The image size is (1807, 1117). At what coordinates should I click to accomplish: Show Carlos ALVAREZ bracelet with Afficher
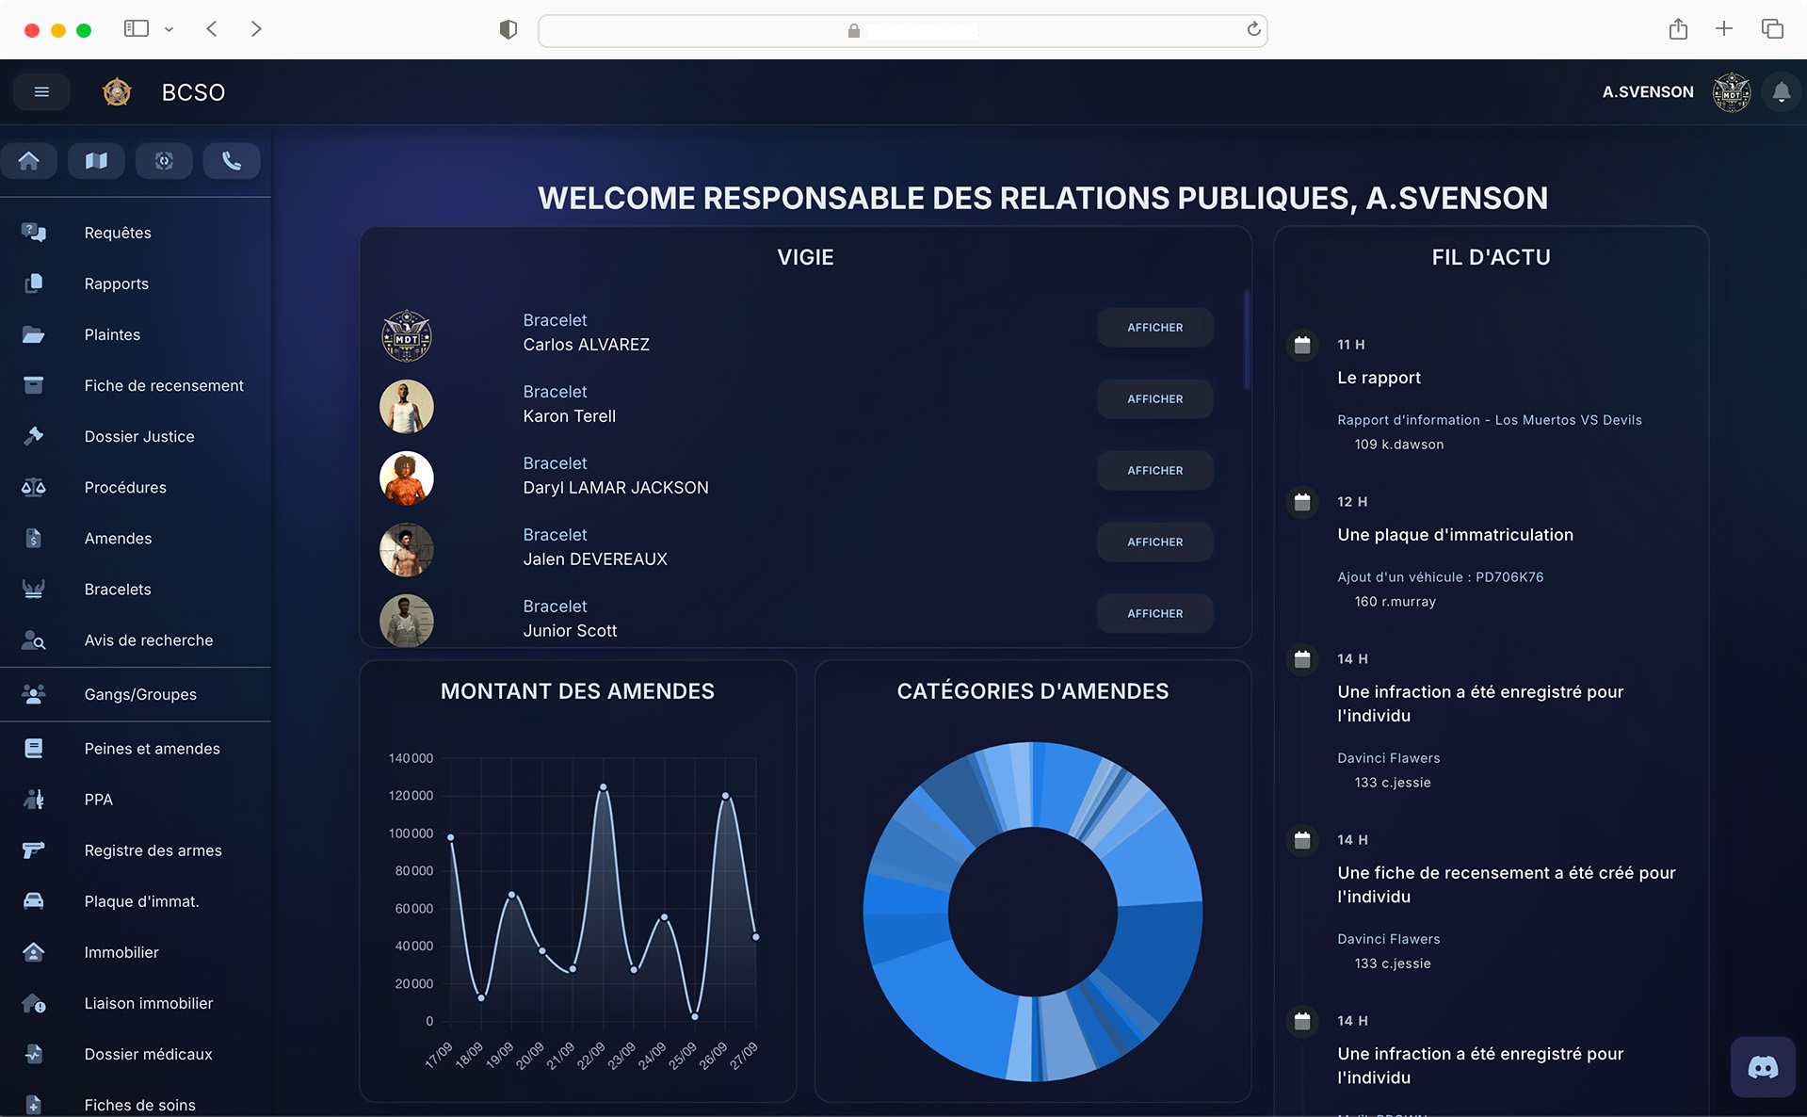[1154, 328]
